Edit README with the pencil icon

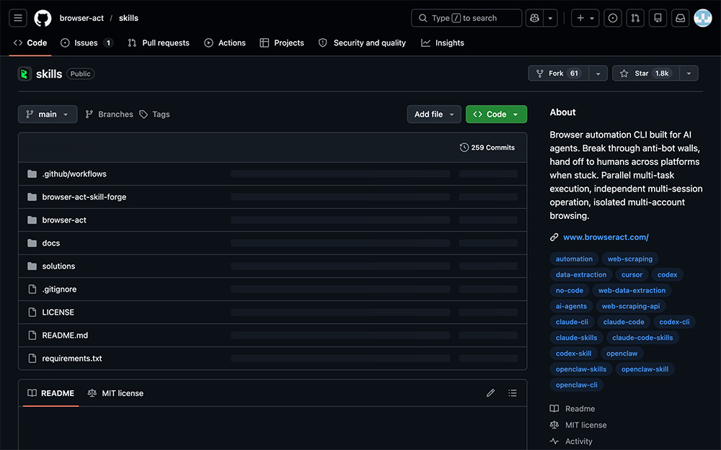[x=490, y=393]
